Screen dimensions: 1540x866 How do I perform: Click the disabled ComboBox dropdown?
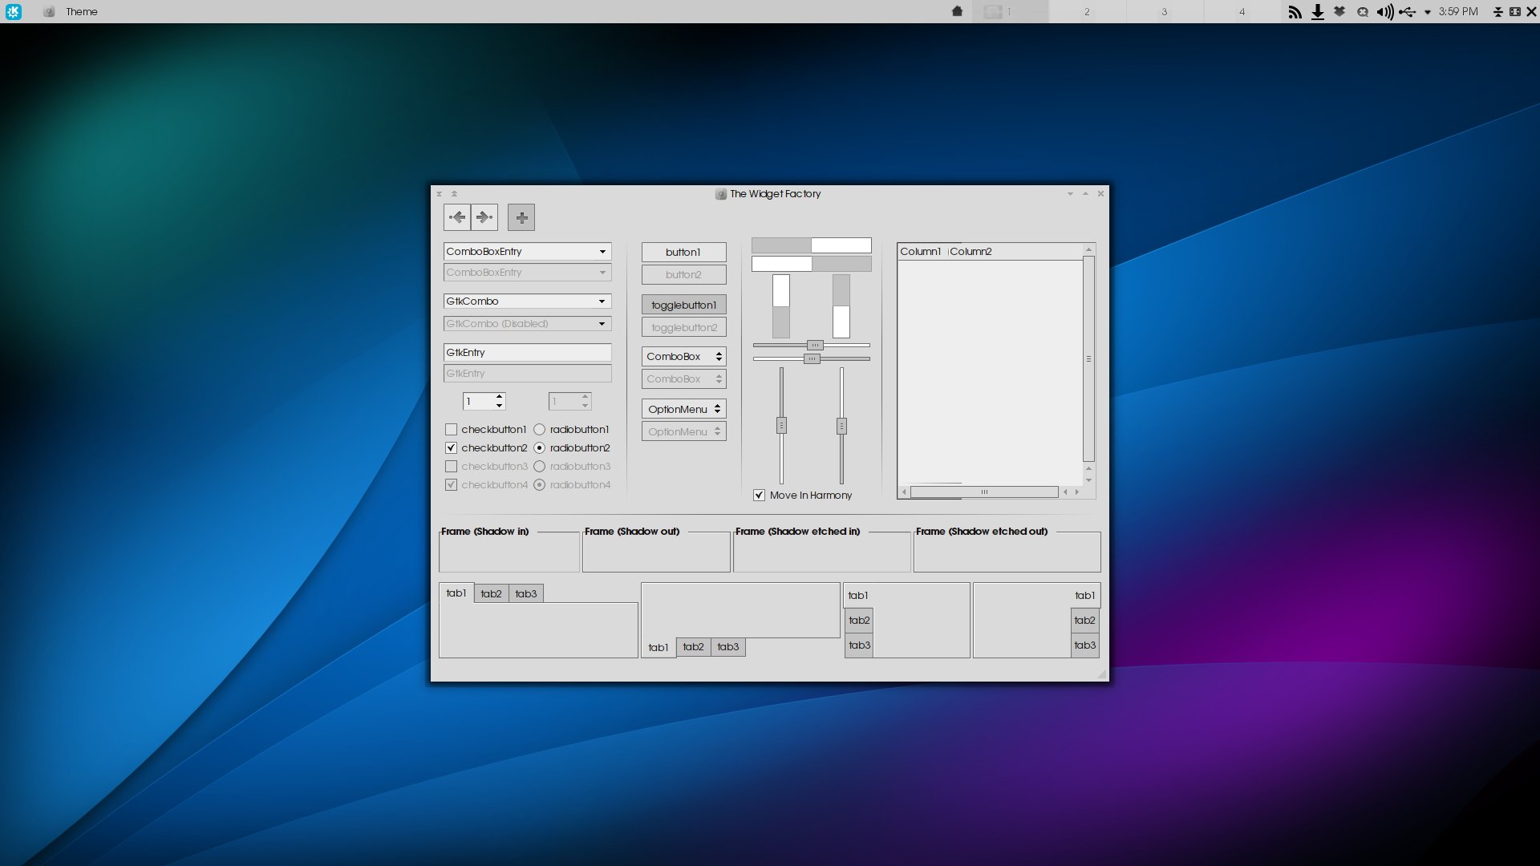(684, 378)
